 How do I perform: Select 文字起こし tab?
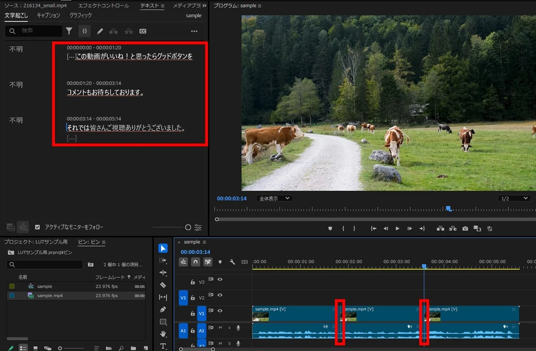pos(16,15)
